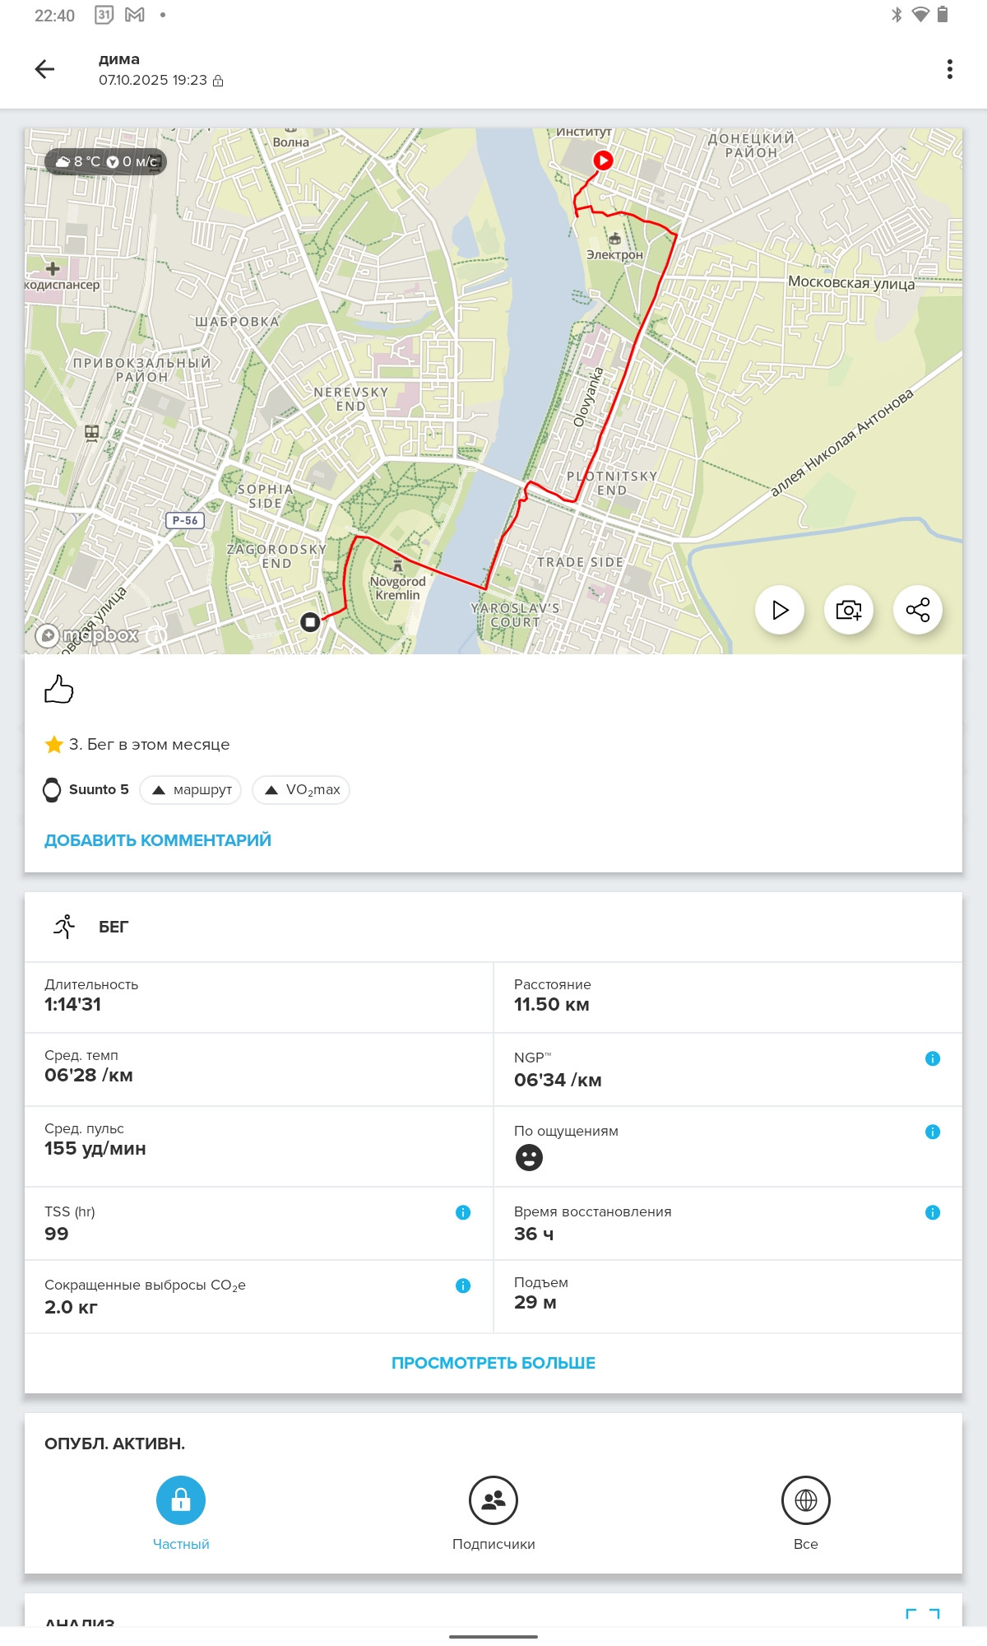Show info for TSS (hr)
This screenshot has height=1646, width=987.
click(463, 1212)
